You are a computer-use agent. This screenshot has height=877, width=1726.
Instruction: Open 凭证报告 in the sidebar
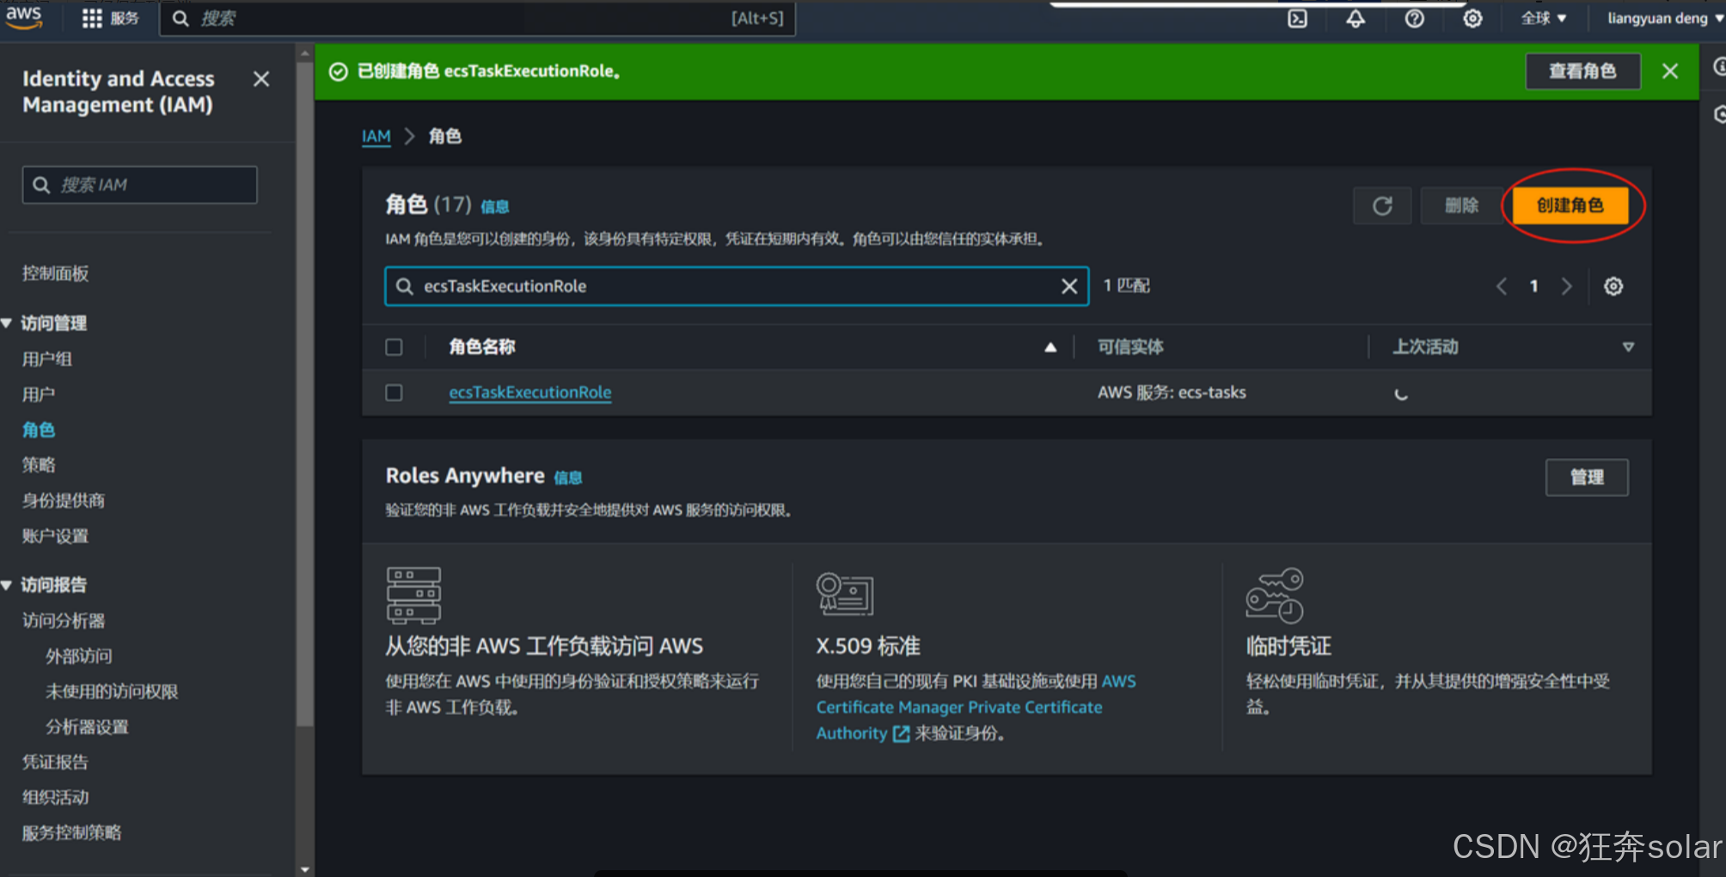point(56,762)
